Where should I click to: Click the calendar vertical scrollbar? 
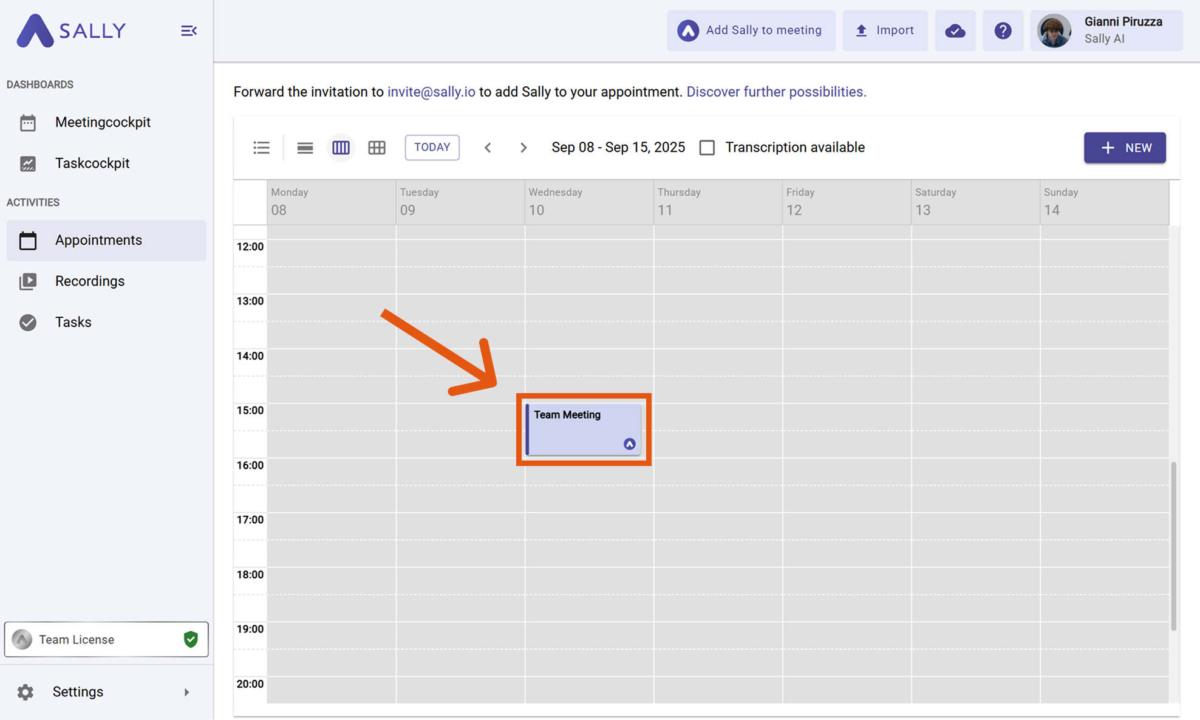[x=1173, y=546]
